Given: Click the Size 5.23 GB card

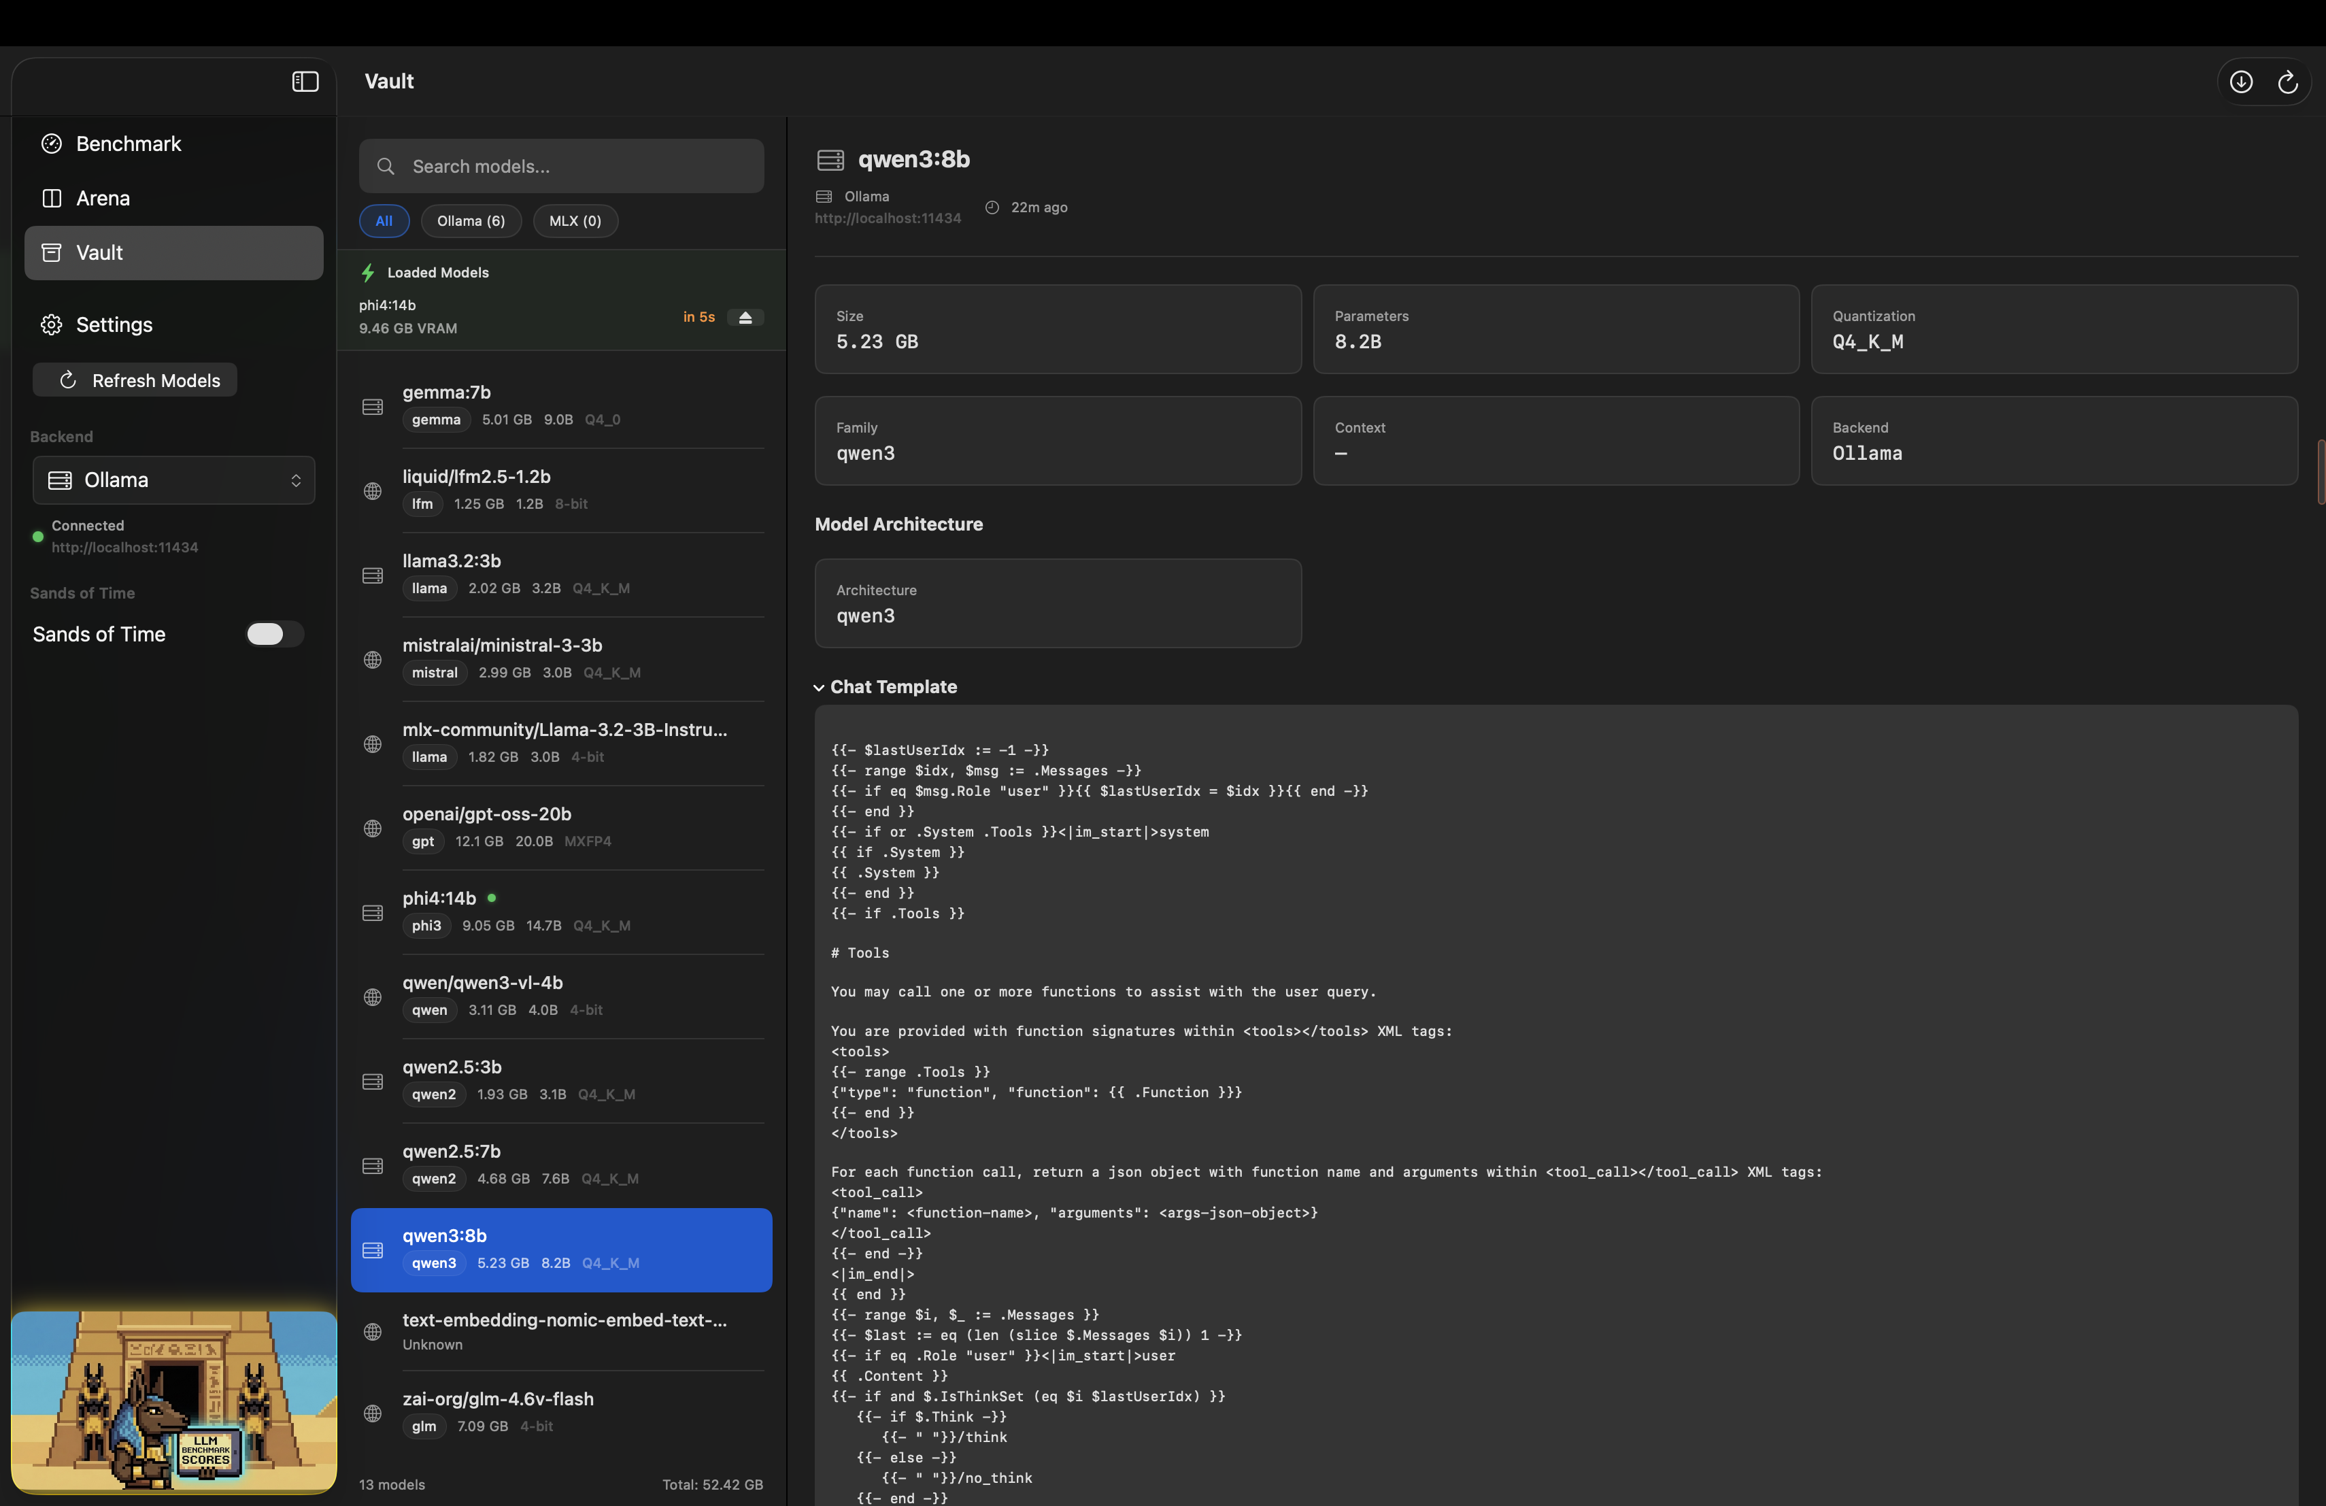Looking at the screenshot, I should pos(1058,329).
